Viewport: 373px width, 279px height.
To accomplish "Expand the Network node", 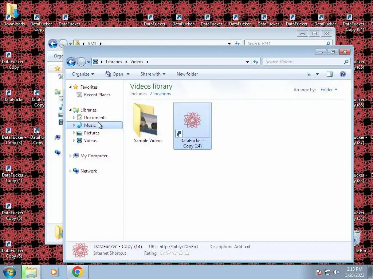I will pos(70,171).
